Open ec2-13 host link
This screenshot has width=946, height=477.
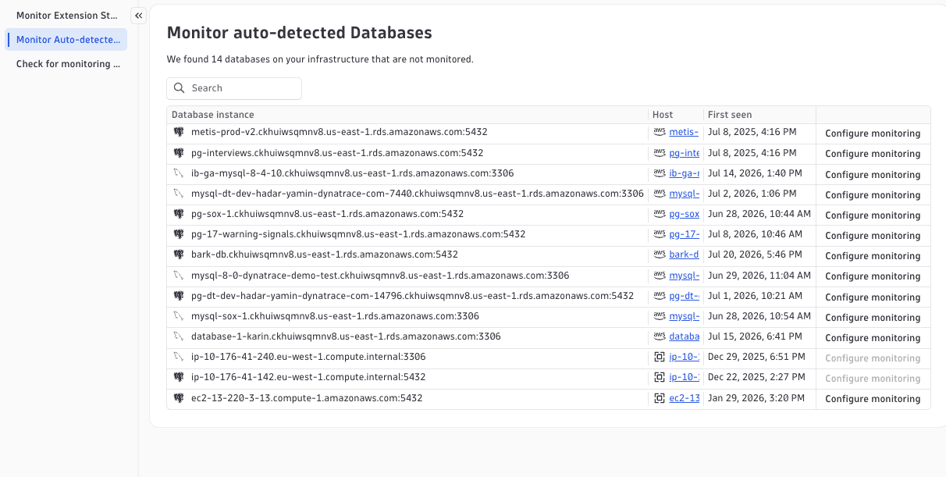pyautogui.click(x=685, y=398)
